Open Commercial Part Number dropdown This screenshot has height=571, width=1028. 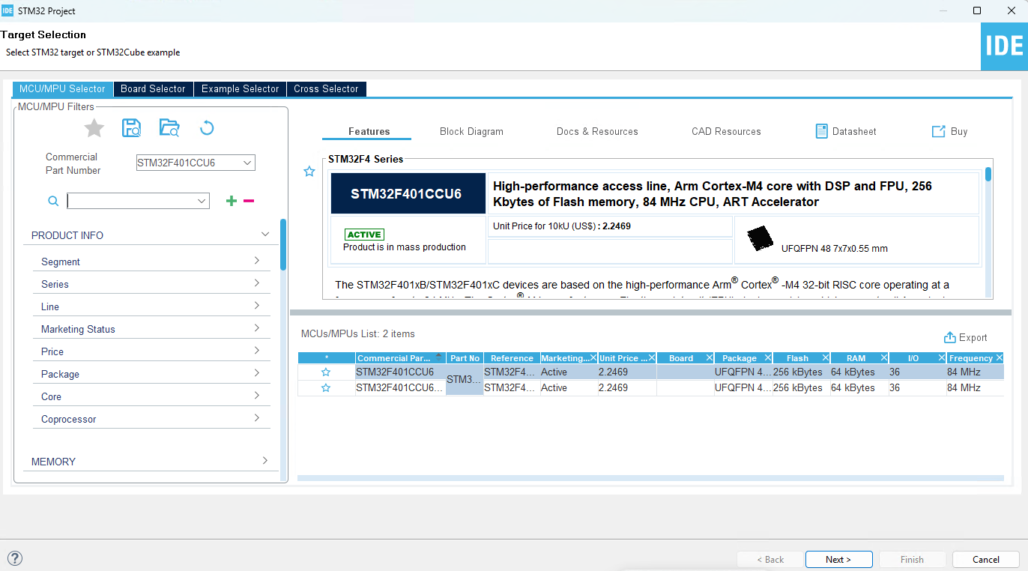click(x=247, y=163)
